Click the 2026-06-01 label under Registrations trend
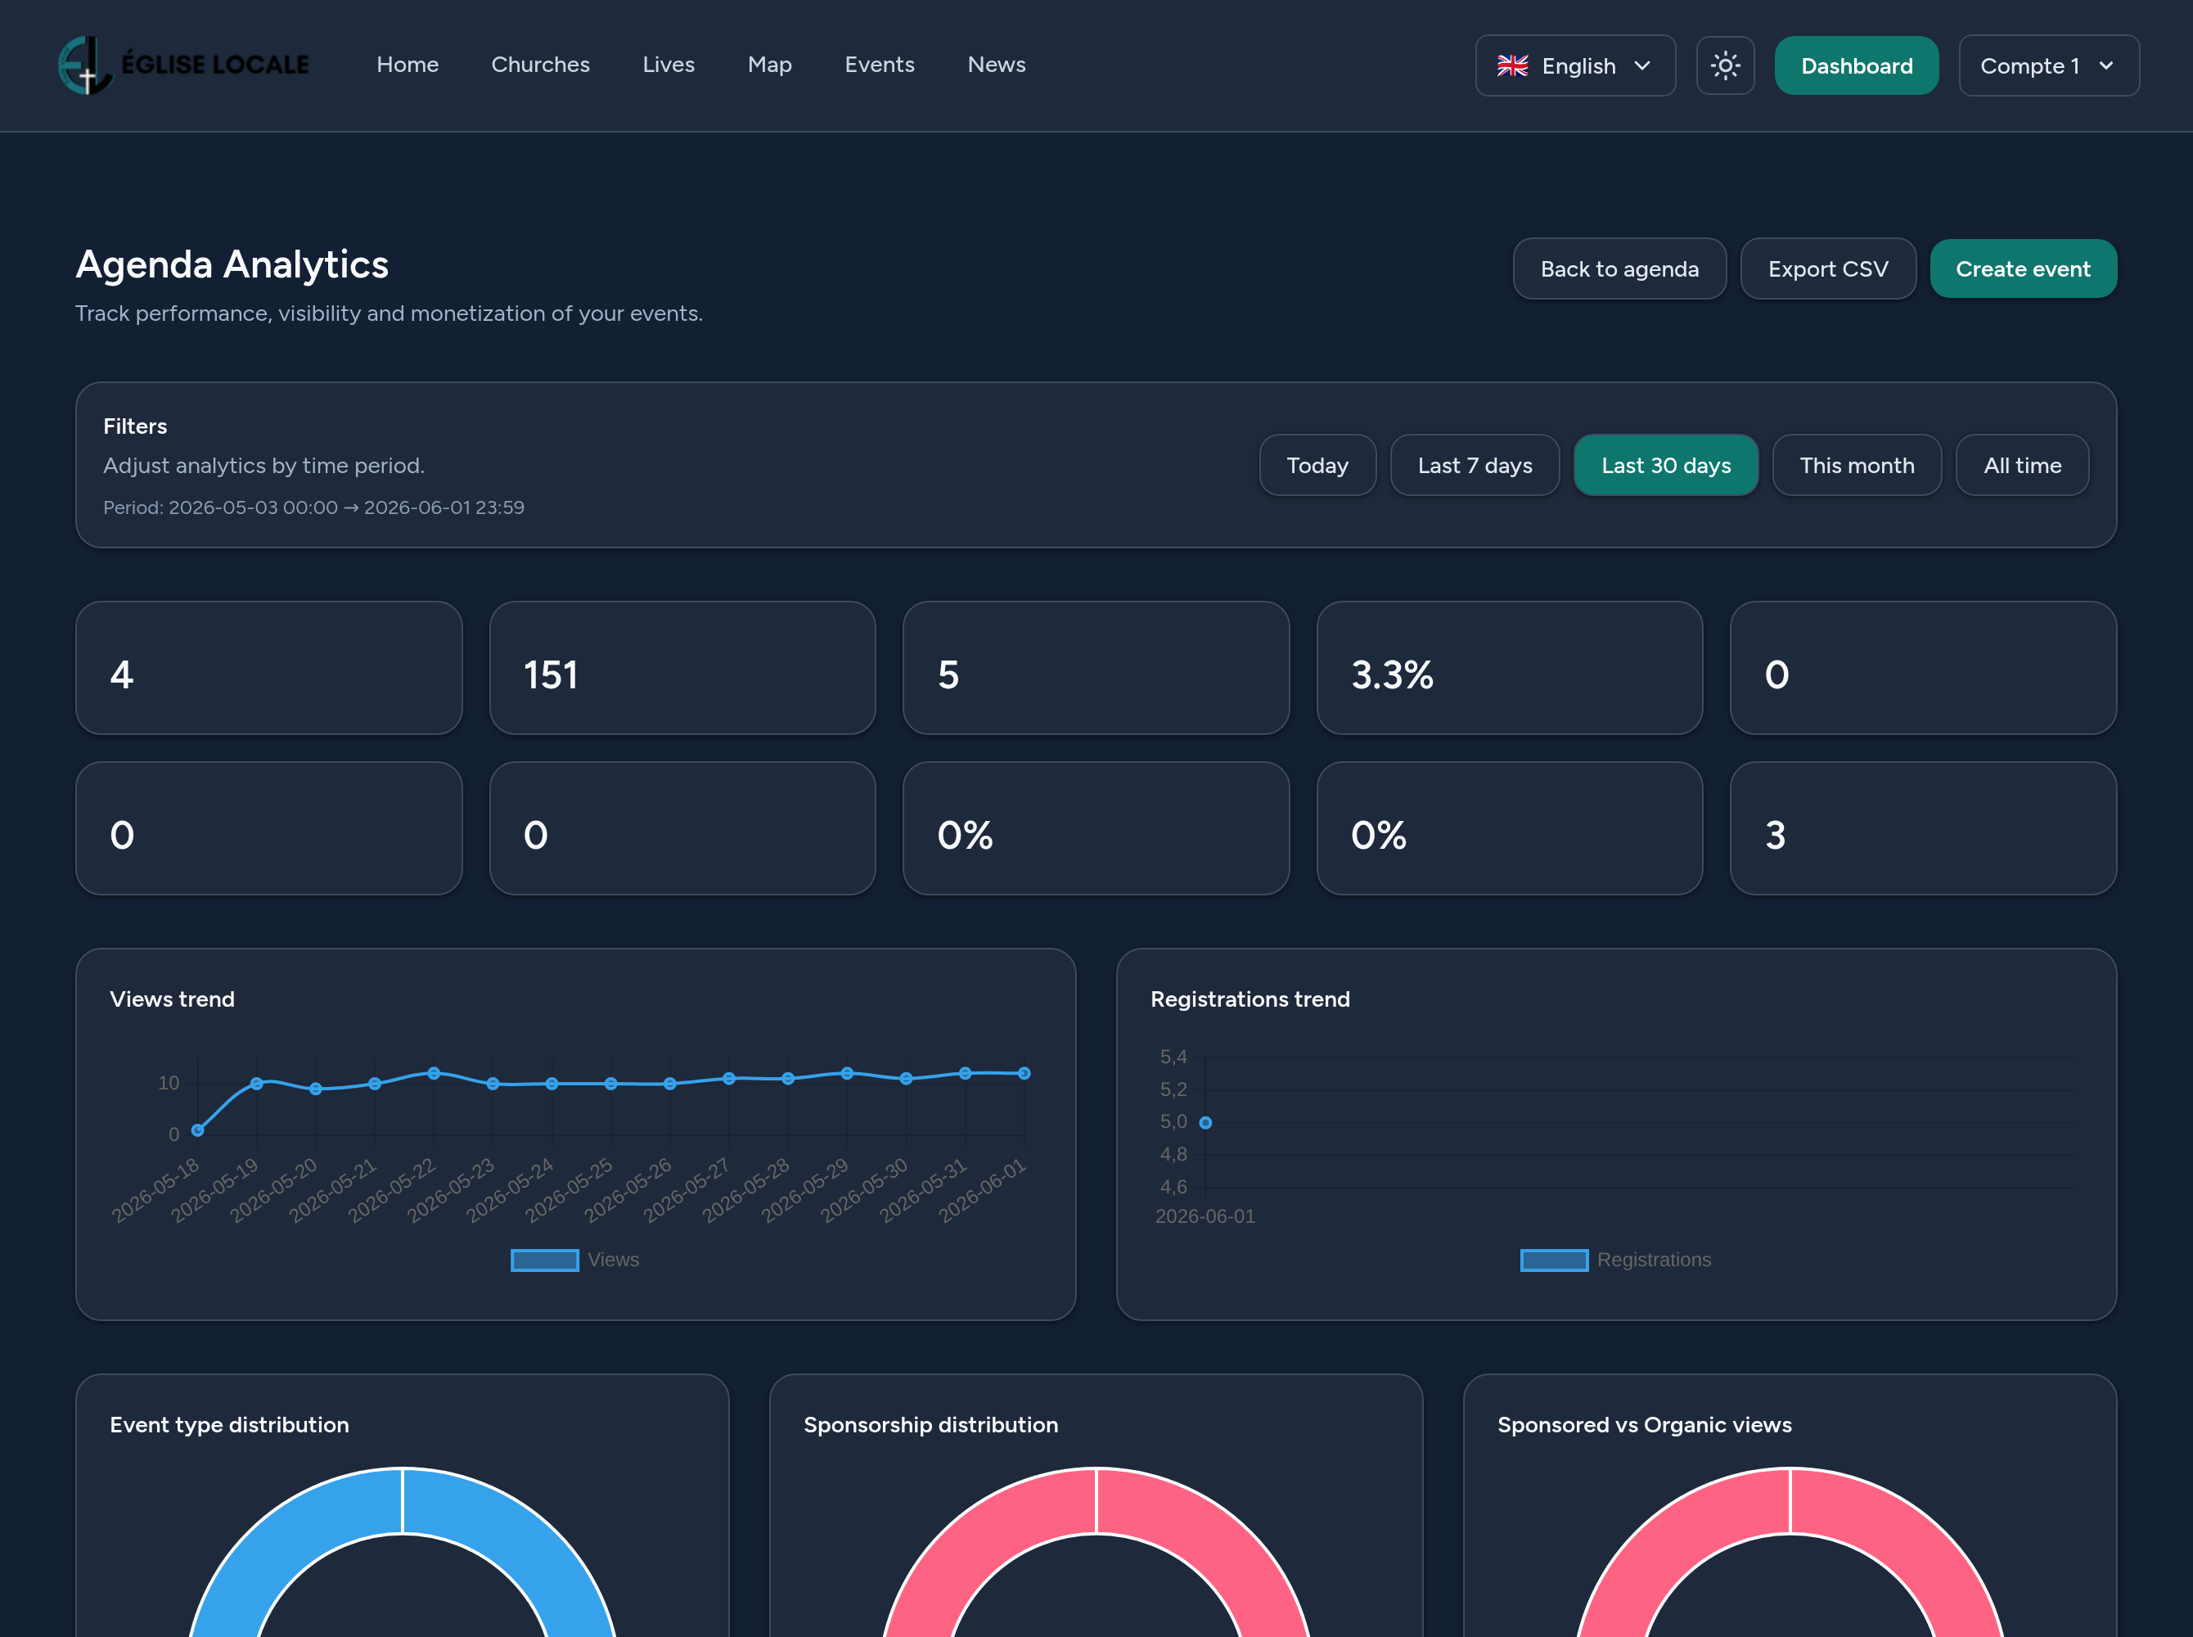Screen dimensions: 2193x1637 1205,1215
